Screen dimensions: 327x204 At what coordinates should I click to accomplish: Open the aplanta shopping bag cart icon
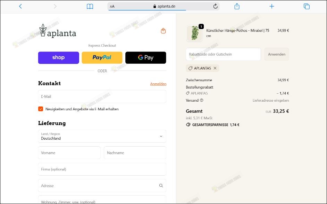pos(163,31)
